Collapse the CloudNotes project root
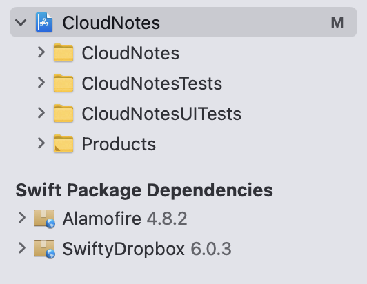The height and width of the screenshot is (284, 367). (21, 23)
